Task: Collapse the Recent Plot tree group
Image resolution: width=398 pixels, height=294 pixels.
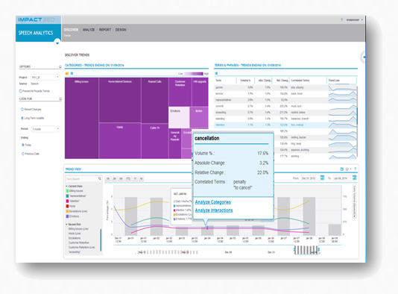Action: (66, 225)
